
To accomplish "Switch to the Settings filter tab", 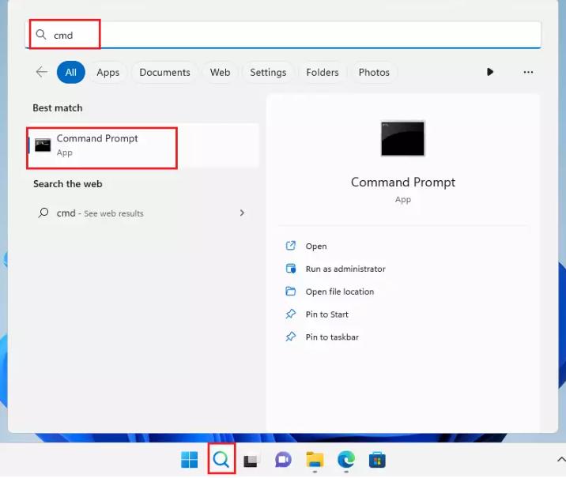I will pos(268,72).
